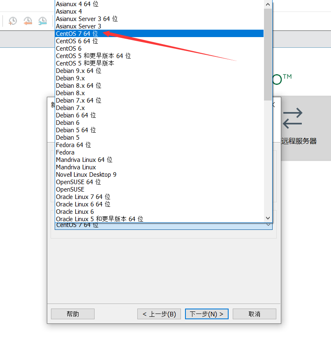This screenshot has height=358, width=331.
Task: Choose the Asianux Server 3 entry
Action: [x=159, y=26]
